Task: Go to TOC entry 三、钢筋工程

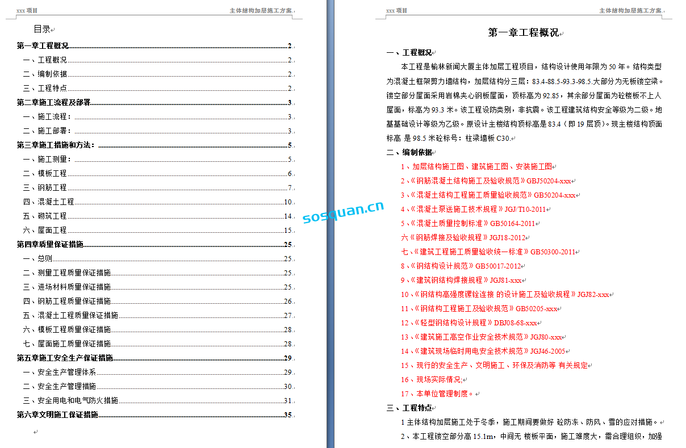Action: (x=45, y=188)
